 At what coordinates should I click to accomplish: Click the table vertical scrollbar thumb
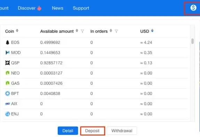(192, 41)
